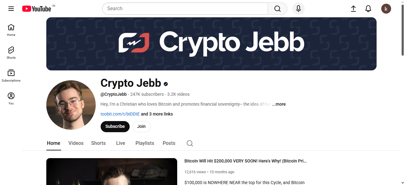
Task: Search within channel magnifier icon
Action: (x=190, y=143)
